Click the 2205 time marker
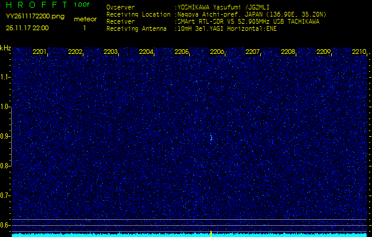Image resolution: width=372 pixels, height=237 pixels. pos(182,52)
